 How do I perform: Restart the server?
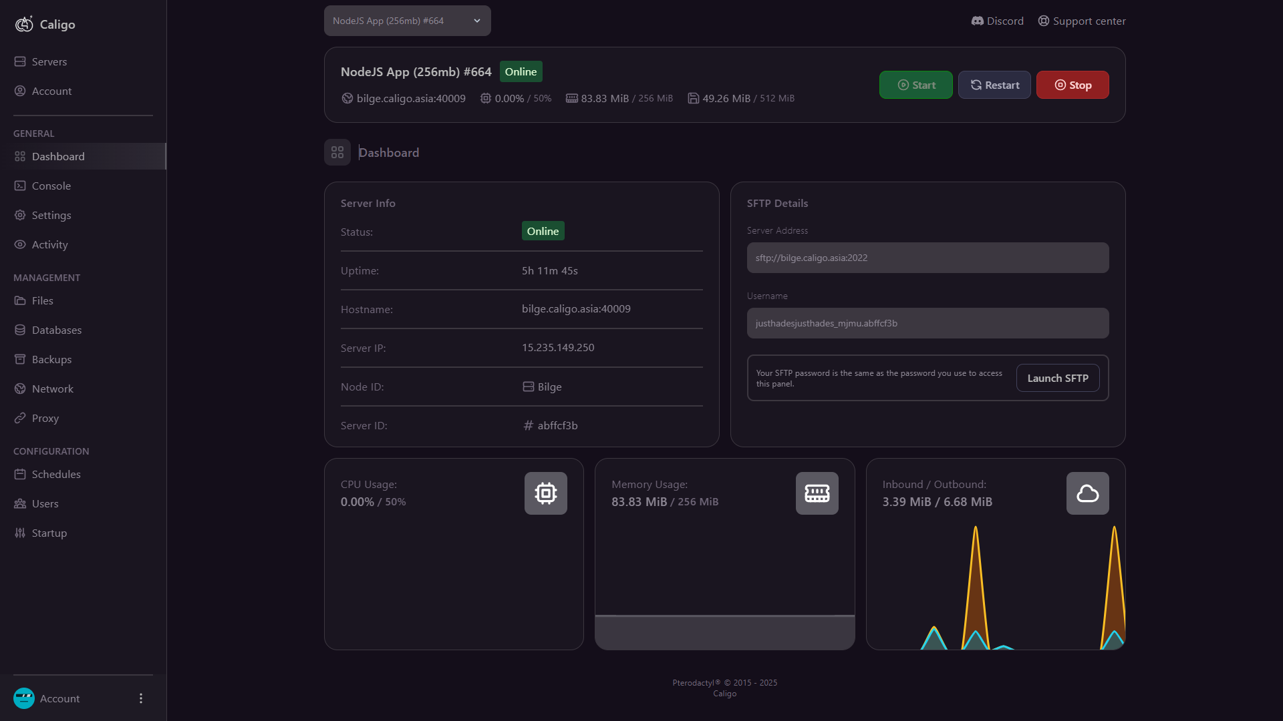click(994, 85)
